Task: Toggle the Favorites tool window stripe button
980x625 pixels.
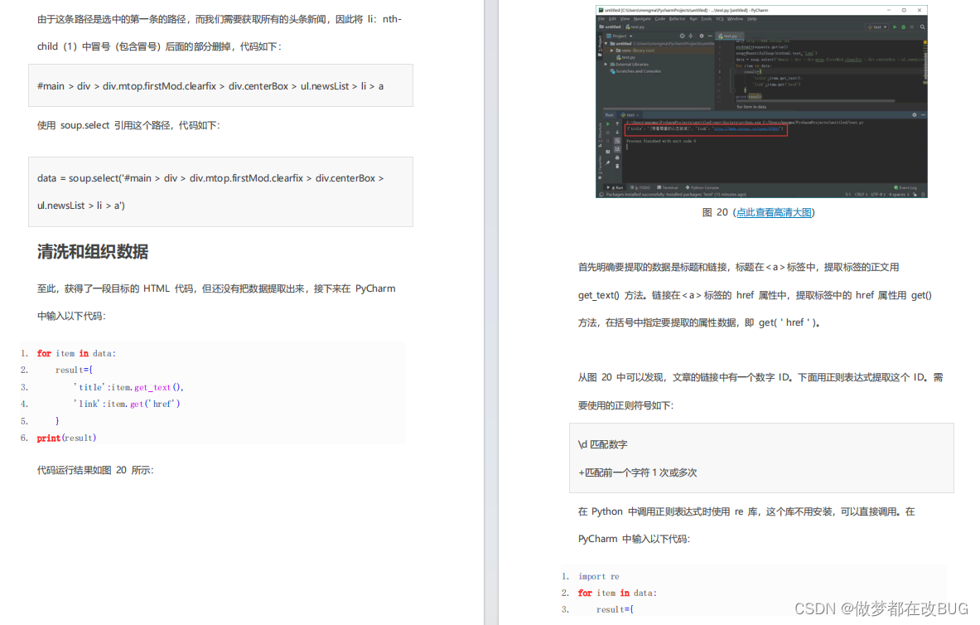Action: 600,167
